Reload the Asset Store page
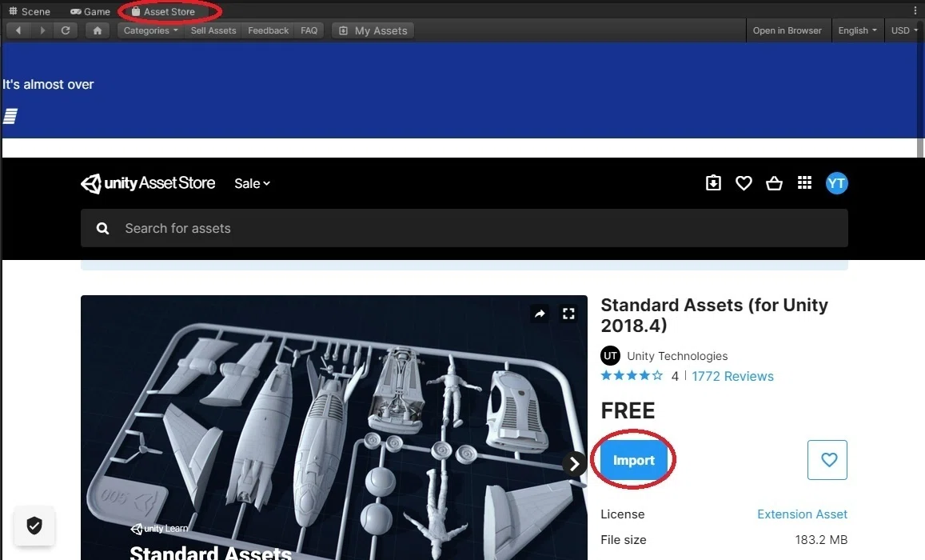Image resolution: width=925 pixels, height=560 pixels. coord(66,30)
